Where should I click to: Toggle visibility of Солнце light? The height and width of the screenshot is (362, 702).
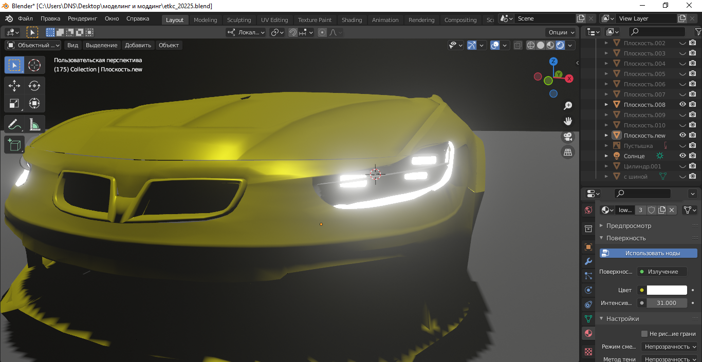[x=683, y=156]
